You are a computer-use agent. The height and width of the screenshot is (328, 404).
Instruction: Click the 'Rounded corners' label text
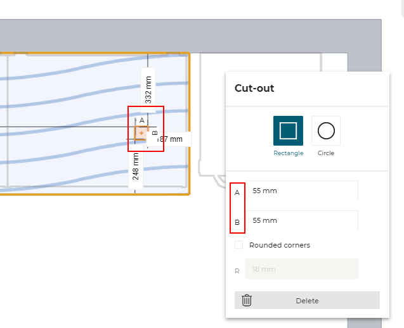coord(279,245)
